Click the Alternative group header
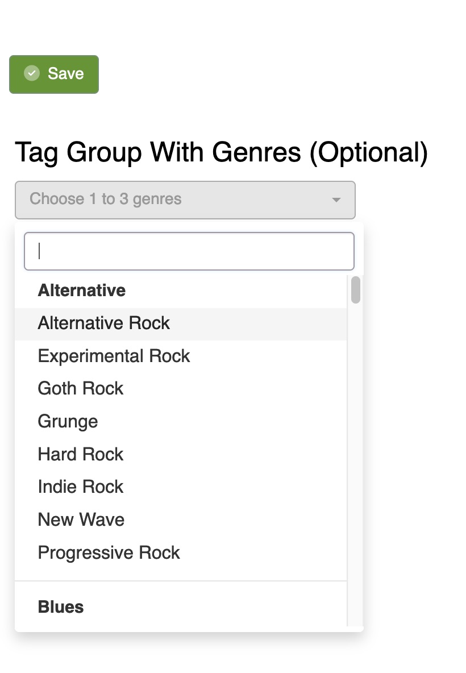This screenshot has height=673, width=466. (82, 290)
